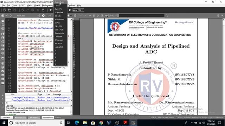The width and height of the screenshot is (225, 126).
Task: Undo the last edit
Action: (x=22, y=10)
